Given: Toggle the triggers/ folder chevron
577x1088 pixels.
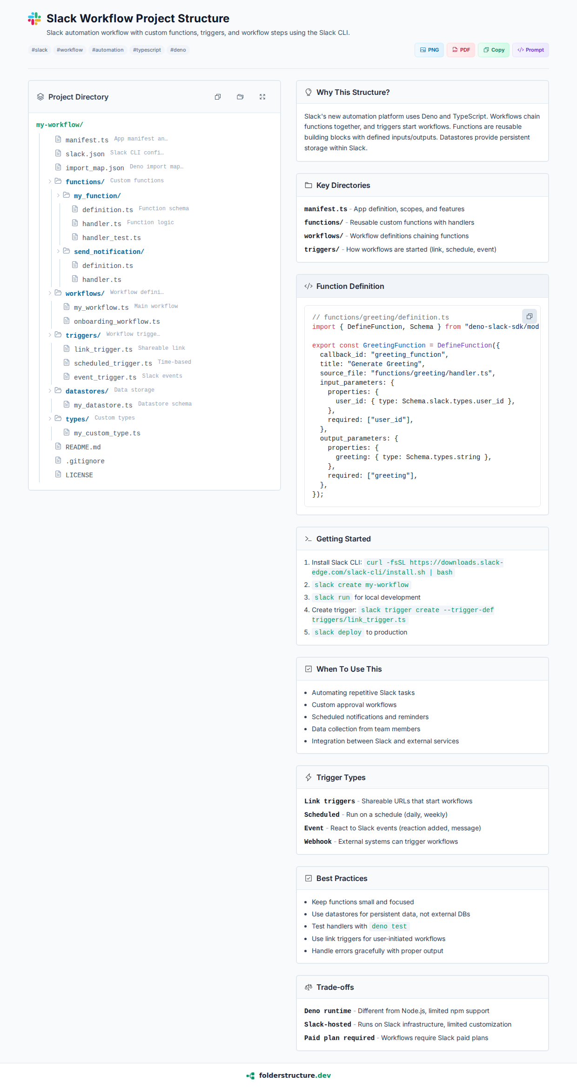Looking at the screenshot, I should [x=50, y=335].
